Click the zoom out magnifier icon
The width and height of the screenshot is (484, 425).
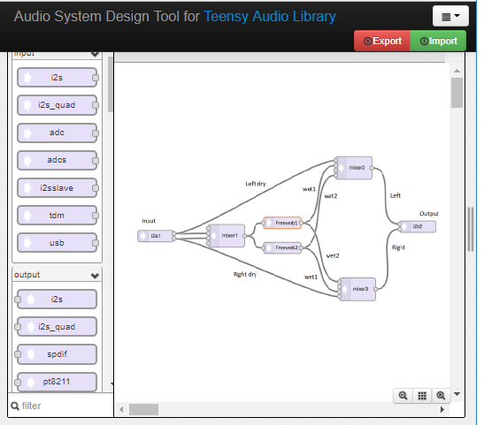pos(403,396)
